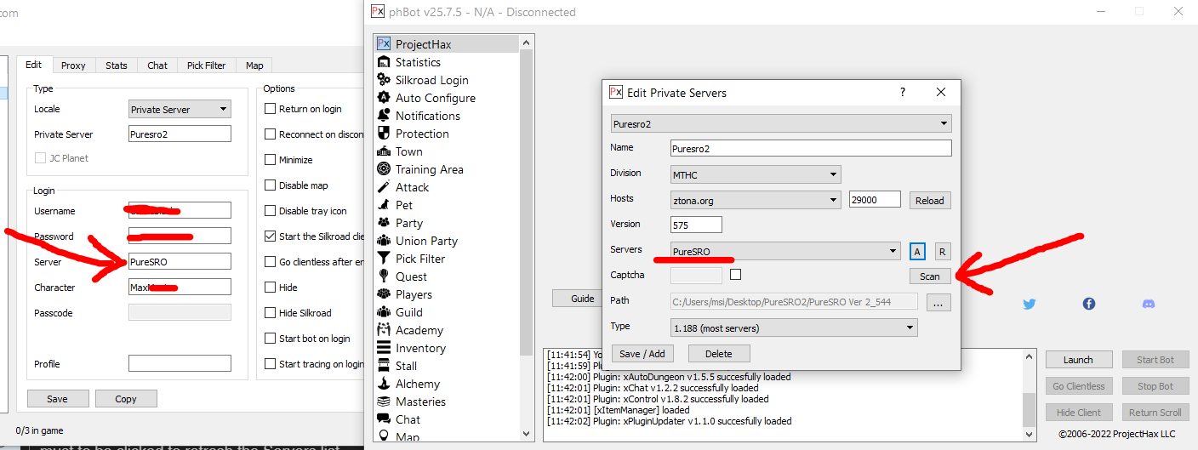Viewport: 1198px width, 450px height.
Task: Expand the Locale Private Server dropdown
Action: [x=180, y=109]
